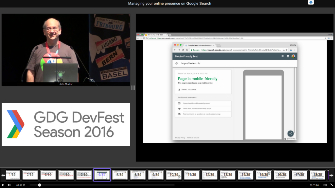Jump to slide thumbnail 1/35
This screenshot has height=188, width=335.
[x=13, y=175]
